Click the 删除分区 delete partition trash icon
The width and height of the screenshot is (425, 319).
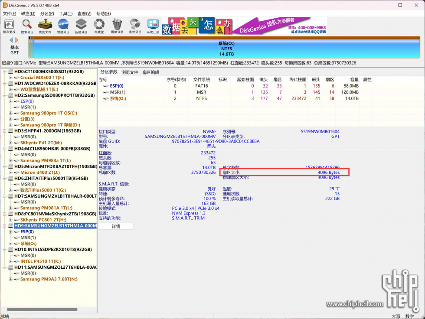pyautogui.click(x=117, y=26)
